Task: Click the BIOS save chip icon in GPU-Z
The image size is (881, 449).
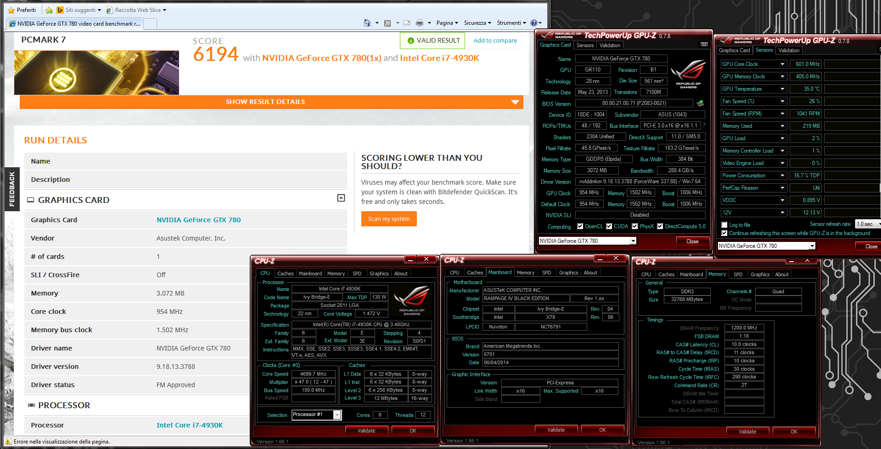Action: (700, 103)
